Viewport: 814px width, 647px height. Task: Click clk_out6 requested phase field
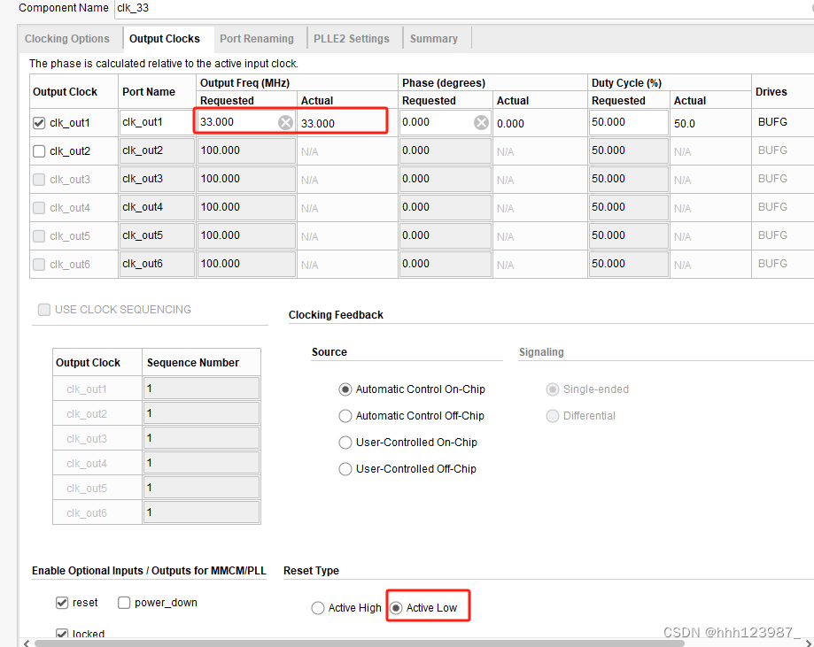pyautogui.click(x=445, y=264)
